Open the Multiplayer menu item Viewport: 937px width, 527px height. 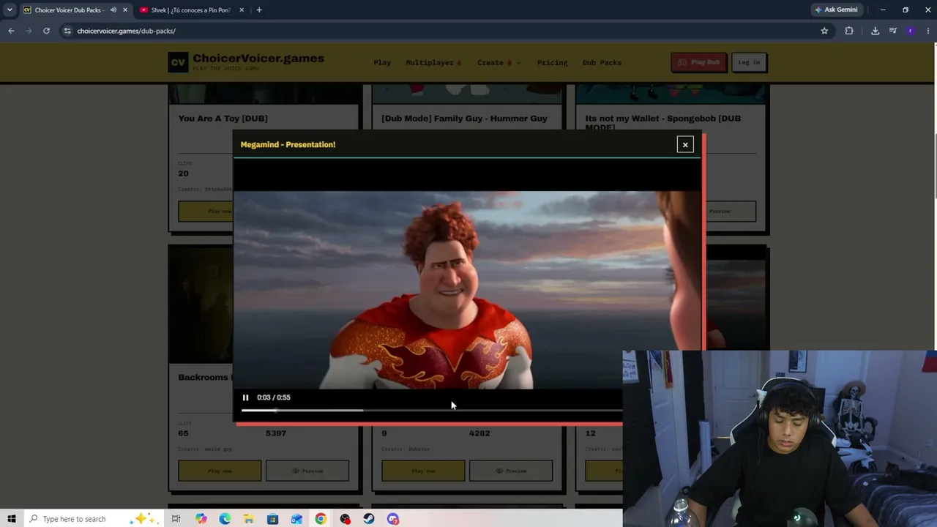(x=433, y=62)
